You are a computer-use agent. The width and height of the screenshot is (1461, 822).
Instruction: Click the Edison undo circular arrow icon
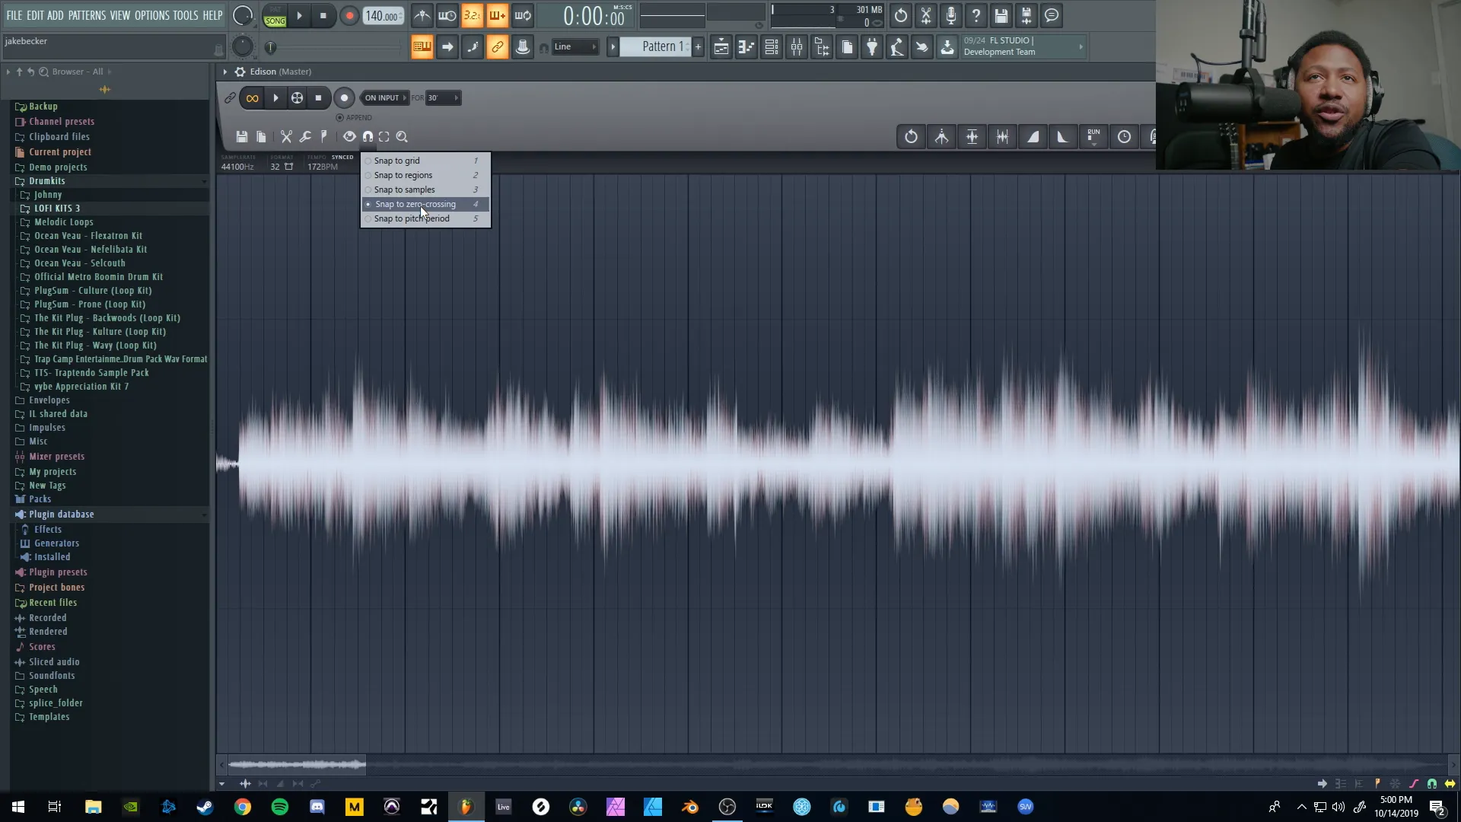click(911, 137)
